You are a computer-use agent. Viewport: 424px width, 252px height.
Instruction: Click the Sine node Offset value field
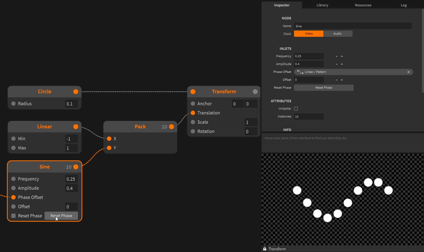72,207
